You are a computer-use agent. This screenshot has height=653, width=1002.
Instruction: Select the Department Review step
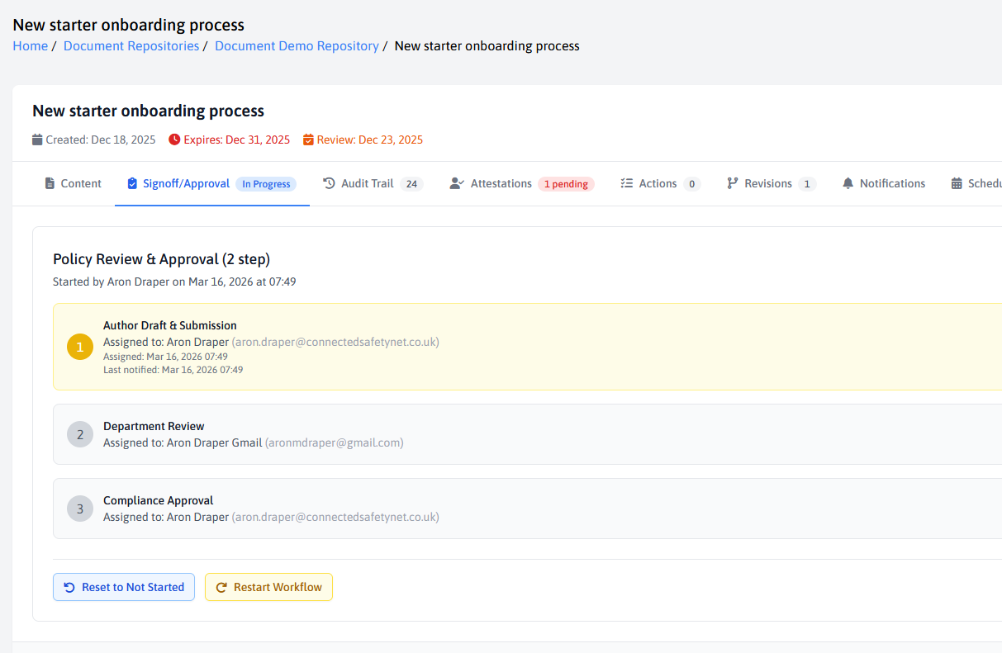point(154,426)
